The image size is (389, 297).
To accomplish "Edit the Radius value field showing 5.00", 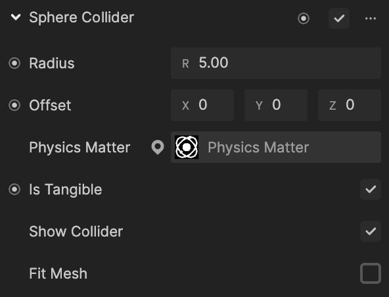I will point(276,63).
